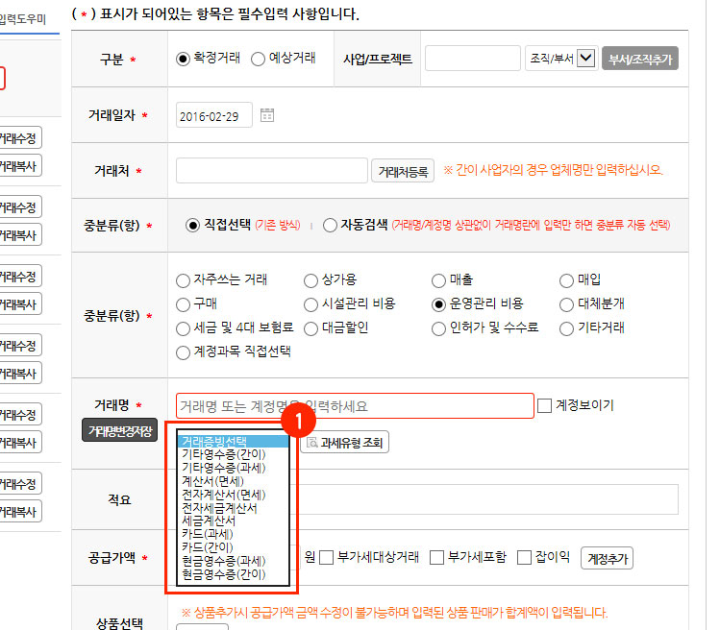Focus the 거래명 text input field
Image resolution: width=720 pixels, height=630 pixels.
point(355,405)
